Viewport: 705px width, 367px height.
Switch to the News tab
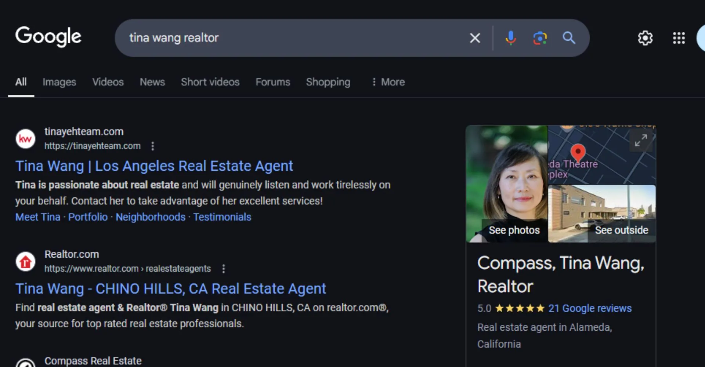tap(152, 82)
